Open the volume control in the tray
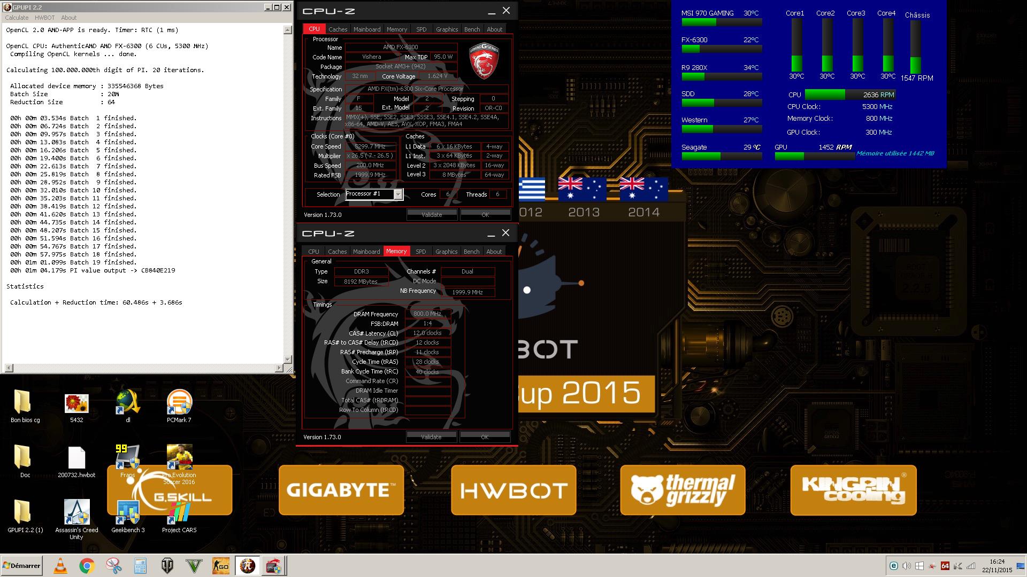 (x=906, y=566)
